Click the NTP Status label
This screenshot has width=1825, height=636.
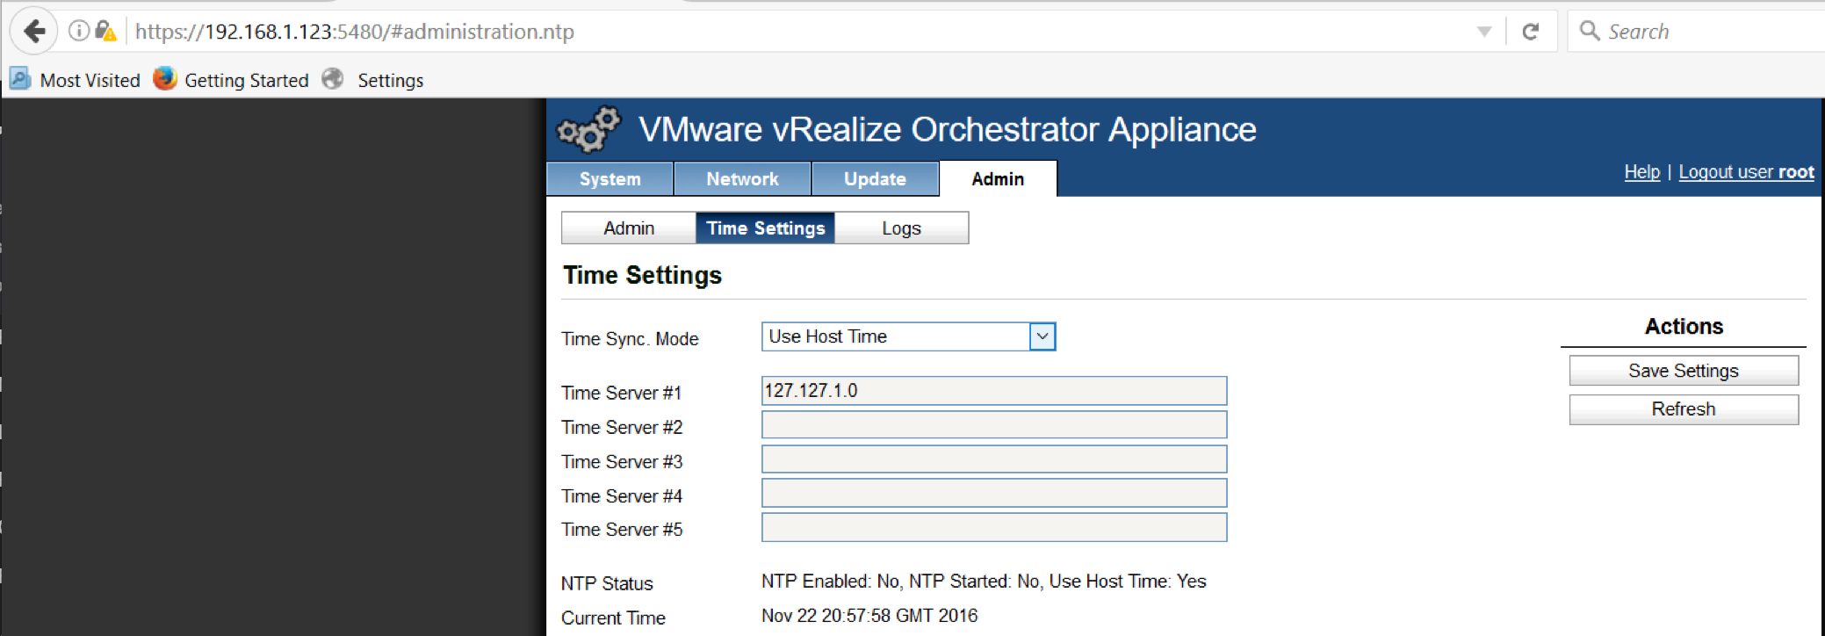click(x=607, y=583)
